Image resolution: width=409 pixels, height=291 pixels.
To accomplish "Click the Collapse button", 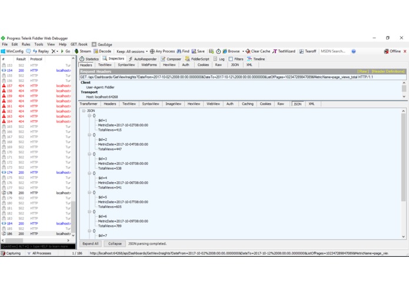I will point(115,243).
